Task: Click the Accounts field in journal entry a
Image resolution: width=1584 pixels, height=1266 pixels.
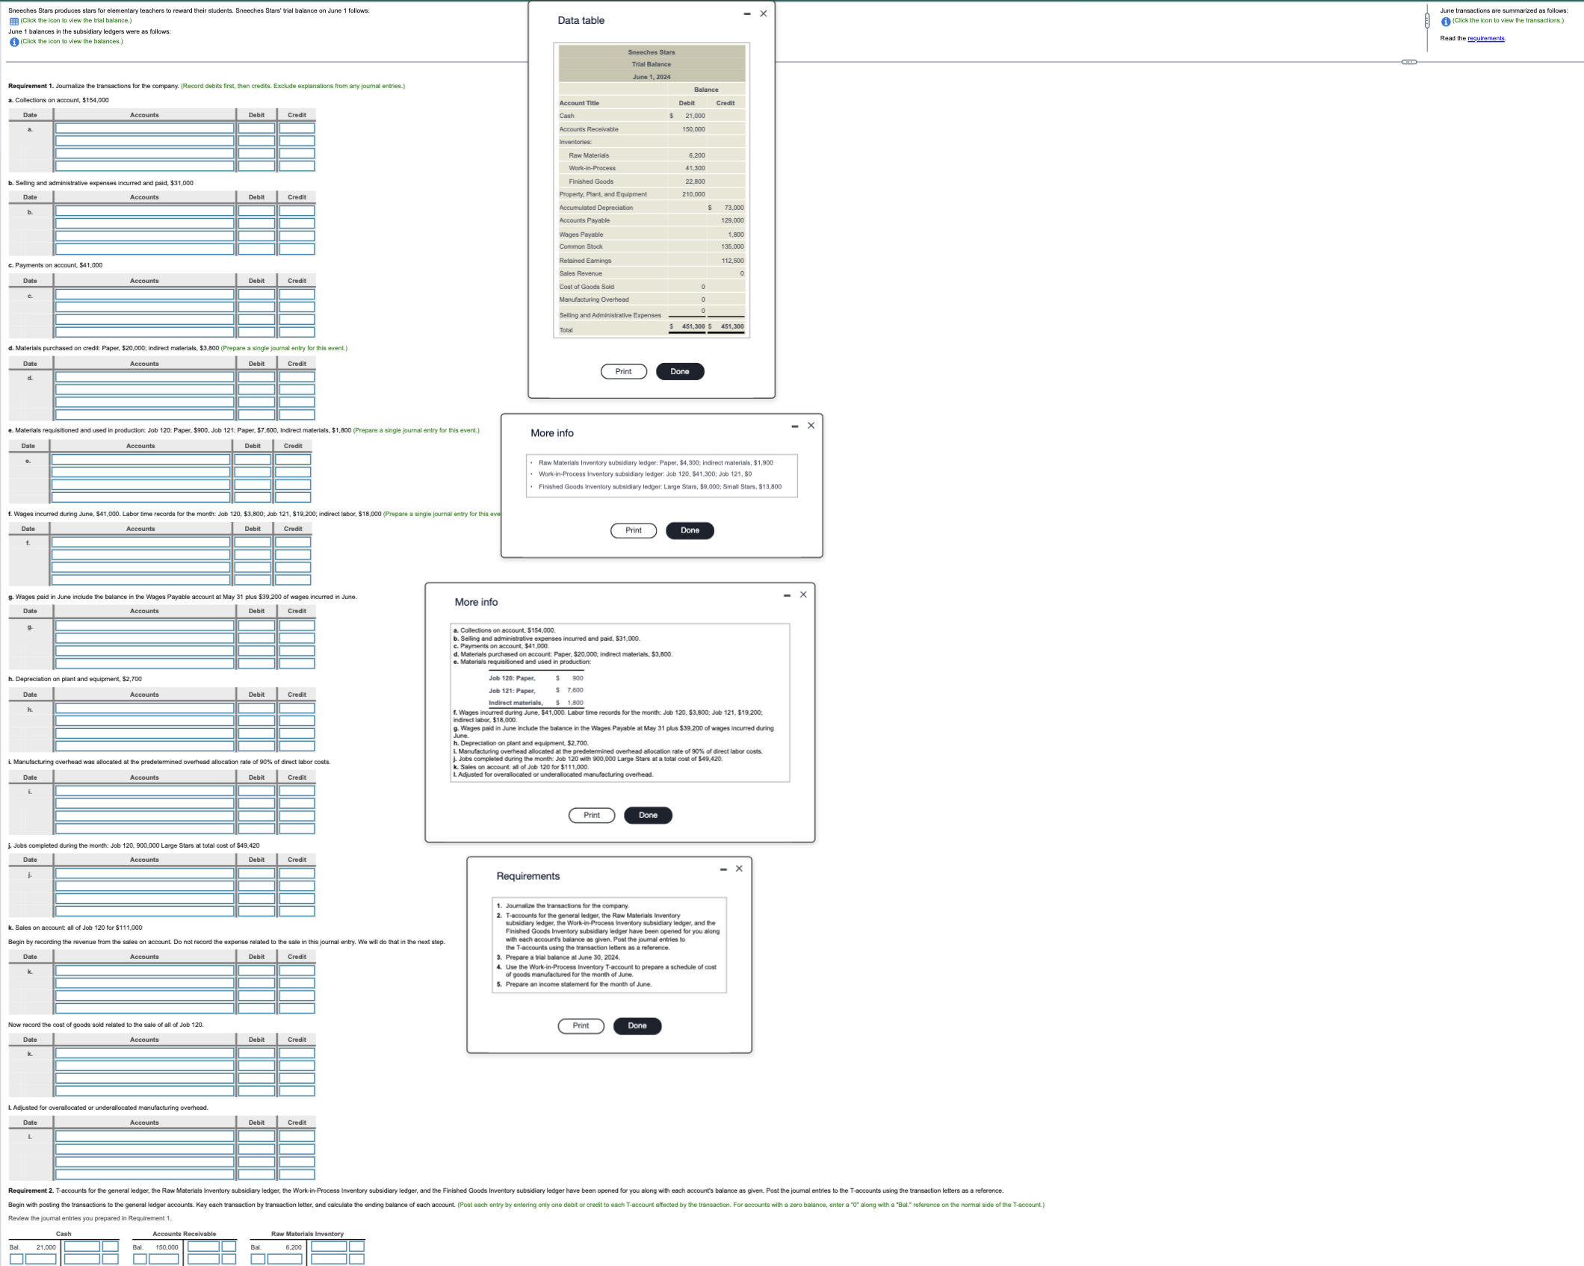Action: pyautogui.click(x=143, y=128)
